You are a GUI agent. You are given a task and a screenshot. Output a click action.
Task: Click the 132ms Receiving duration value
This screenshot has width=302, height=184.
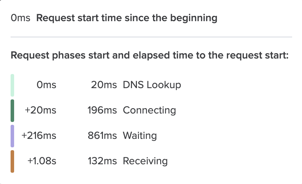pyautogui.click(x=102, y=161)
